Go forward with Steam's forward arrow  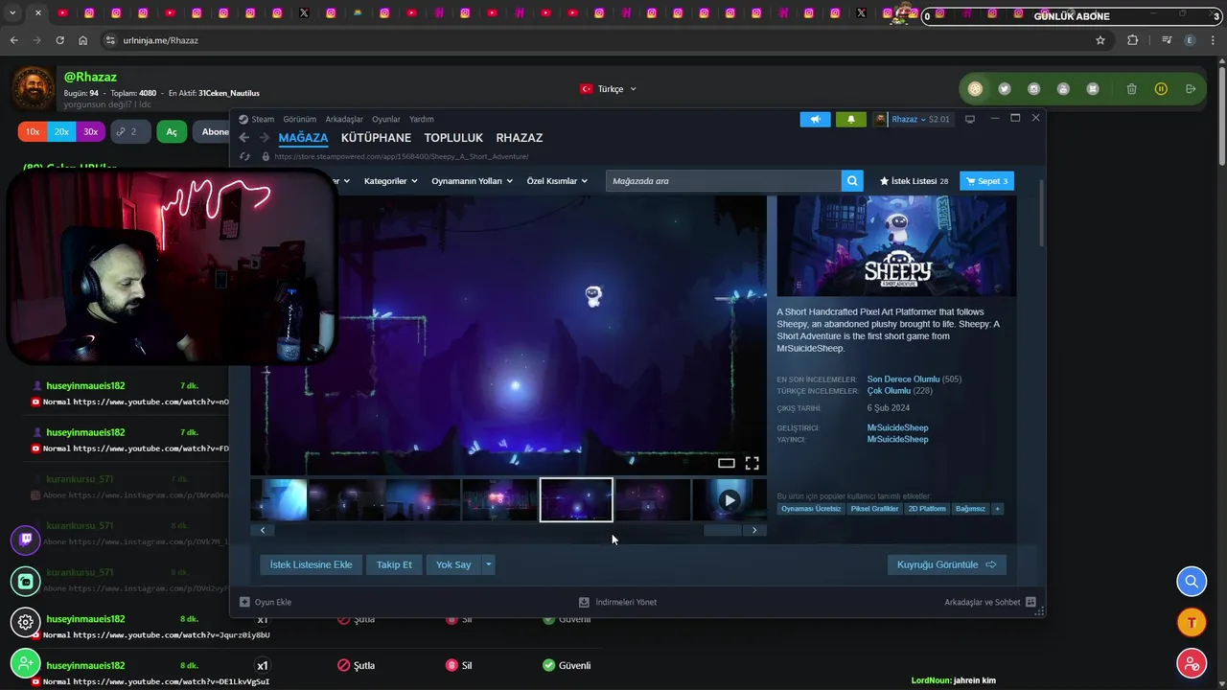pyautogui.click(x=265, y=138)
